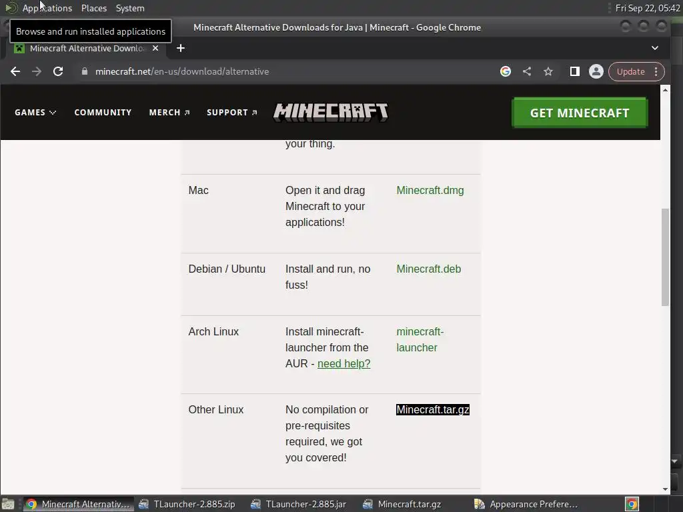The image size is (683, 512).
Task: Bookmark this page with the star icon
Action: pos(548,71)
